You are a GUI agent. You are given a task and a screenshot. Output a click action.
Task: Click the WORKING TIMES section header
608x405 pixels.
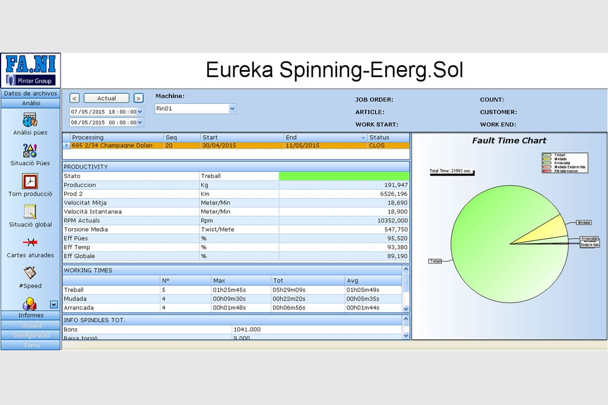point(232,270)
